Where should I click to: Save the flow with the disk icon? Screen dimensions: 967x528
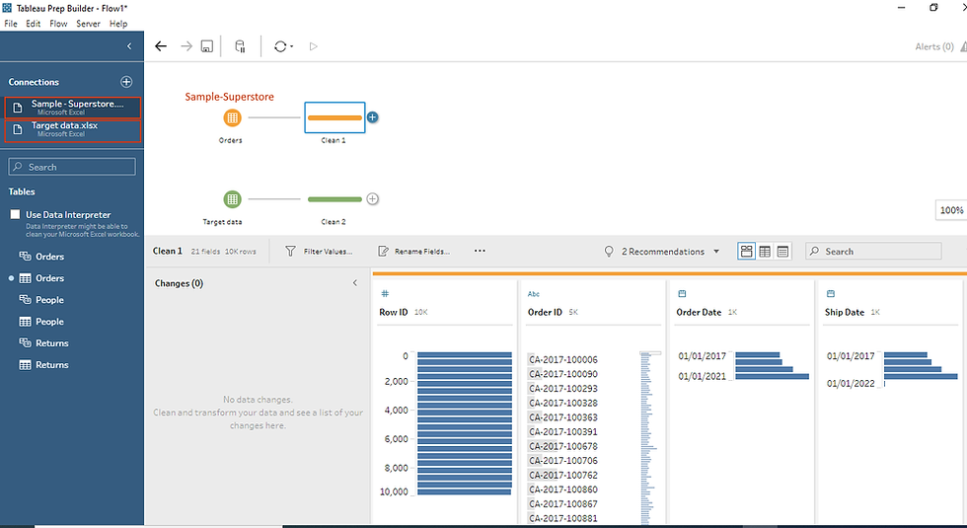pos(207,46)
